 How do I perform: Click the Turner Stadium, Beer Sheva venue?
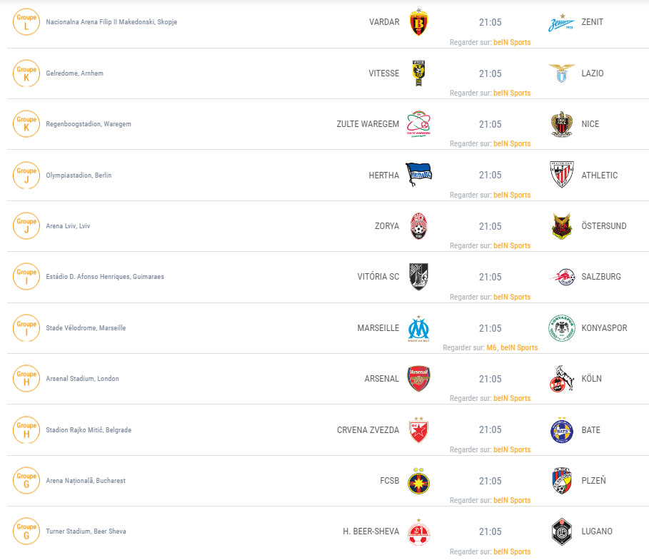86,531
